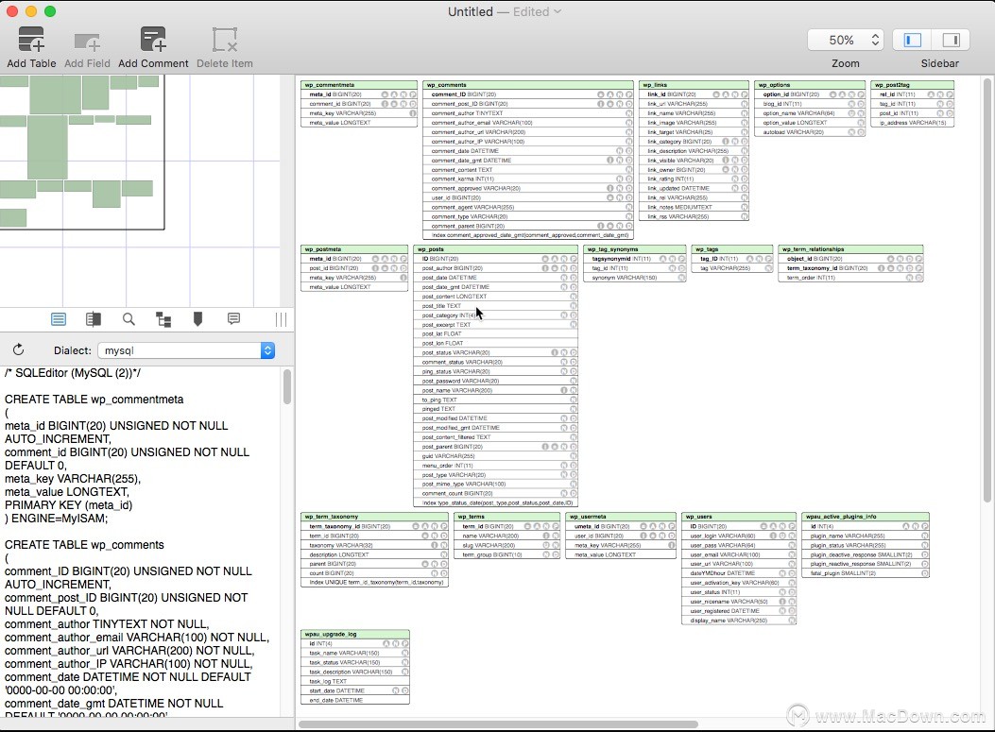Click the canvas overview minimap thumbnail
The width and height of the screenshot is (995, 732).
click(x=82, y=151)
